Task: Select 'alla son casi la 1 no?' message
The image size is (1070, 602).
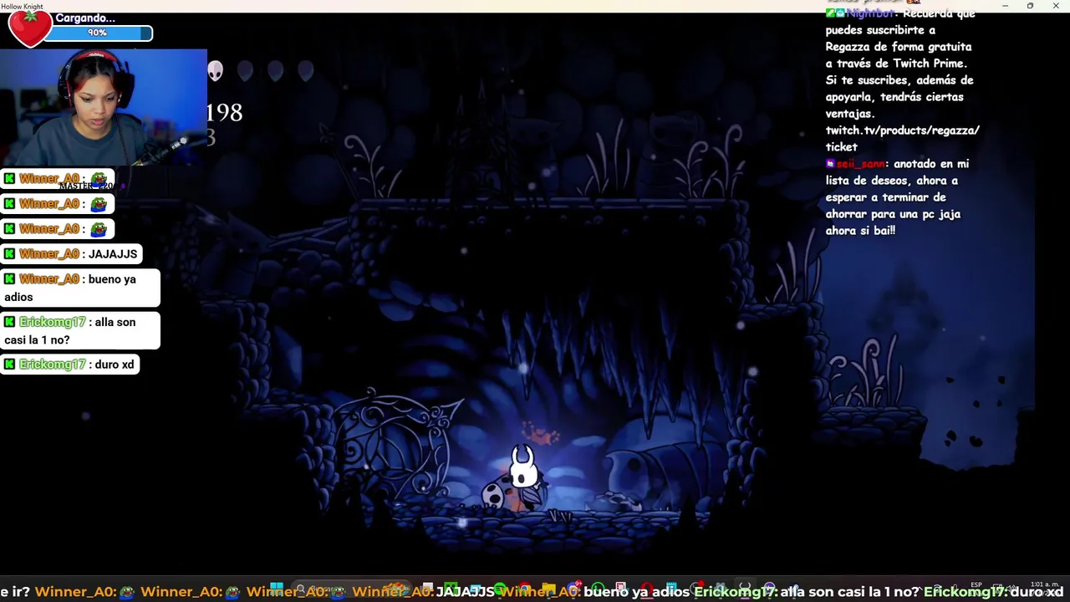Action: [x=79, y=330]
